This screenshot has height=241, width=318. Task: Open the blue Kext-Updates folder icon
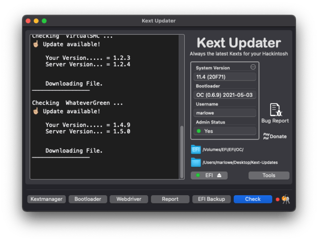195,162
